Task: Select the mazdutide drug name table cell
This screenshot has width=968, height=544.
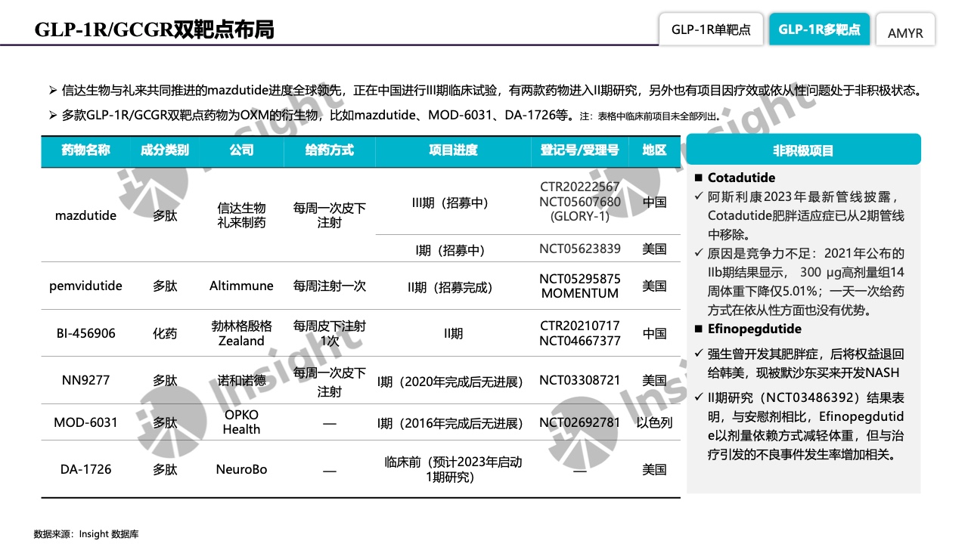Action: (x=85, y=215)
